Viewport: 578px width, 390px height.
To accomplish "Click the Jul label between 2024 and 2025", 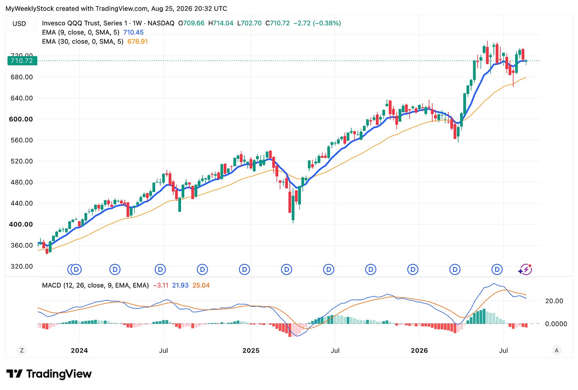I will click(x=163, y=350).
